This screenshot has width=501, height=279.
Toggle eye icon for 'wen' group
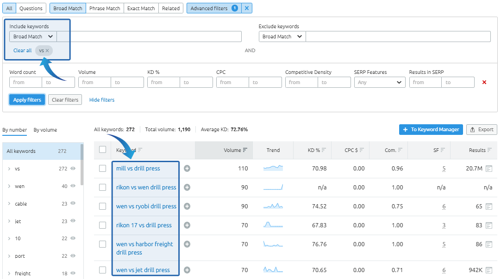tap(73, 186)
